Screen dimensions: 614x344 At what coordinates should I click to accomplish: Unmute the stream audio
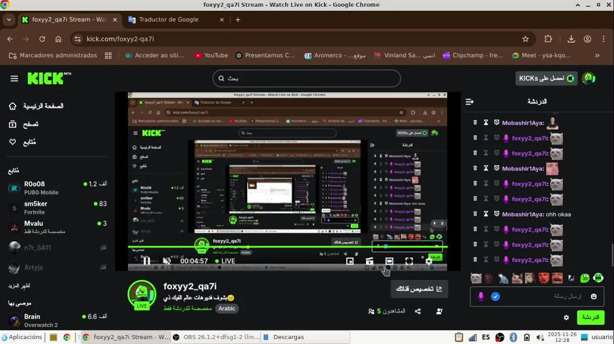(167, 261)
